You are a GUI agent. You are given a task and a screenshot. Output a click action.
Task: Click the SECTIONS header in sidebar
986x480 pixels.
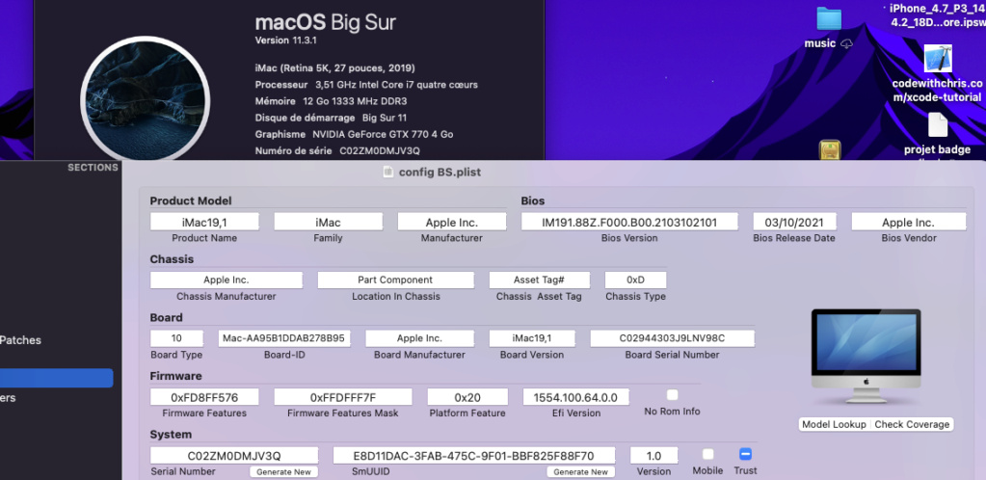point(93,168)
